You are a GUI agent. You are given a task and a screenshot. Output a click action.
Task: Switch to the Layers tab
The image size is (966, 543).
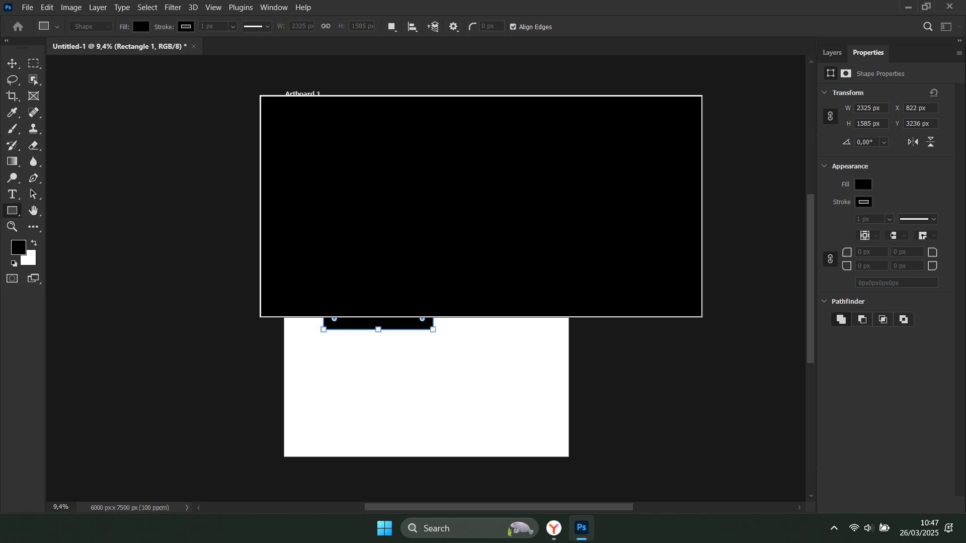[x=832, y=53]
